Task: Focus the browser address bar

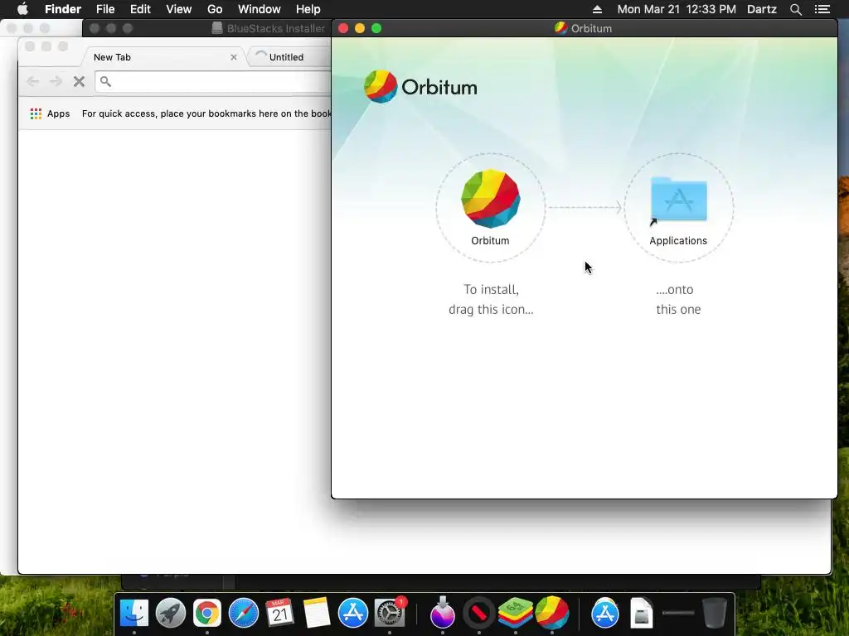Action: pyautogui.click(x=213, y=82)
